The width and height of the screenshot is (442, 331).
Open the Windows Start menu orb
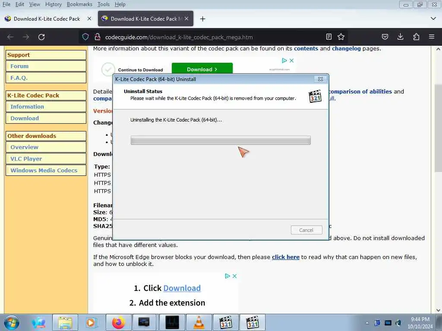(x=12, y=322)
